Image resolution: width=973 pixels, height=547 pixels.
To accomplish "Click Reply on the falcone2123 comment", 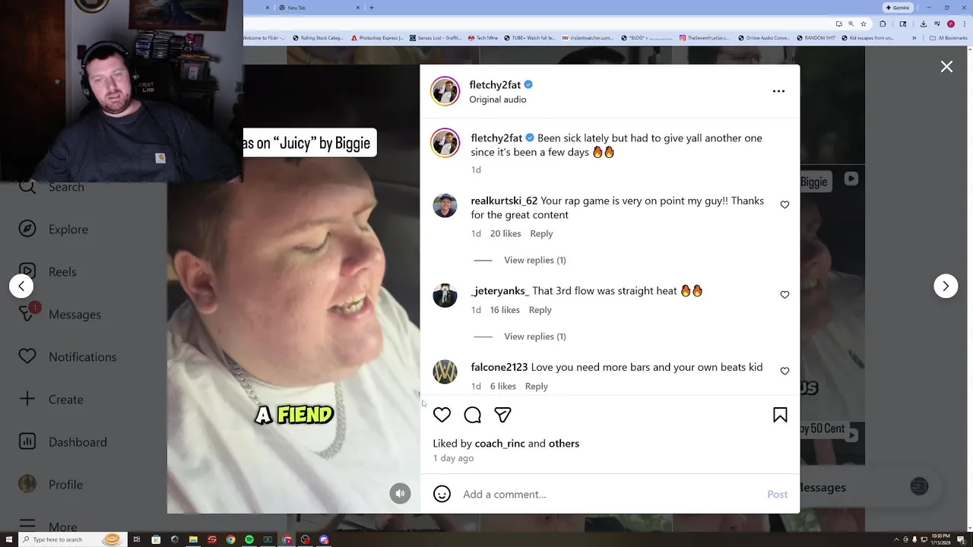I will 536,386.
